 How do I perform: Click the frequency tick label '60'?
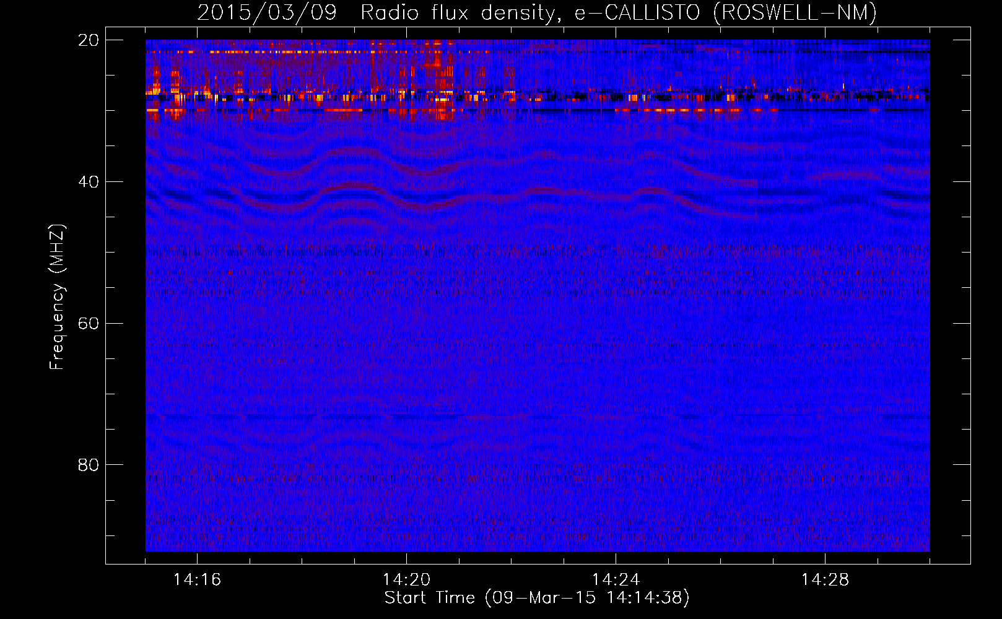89,324
